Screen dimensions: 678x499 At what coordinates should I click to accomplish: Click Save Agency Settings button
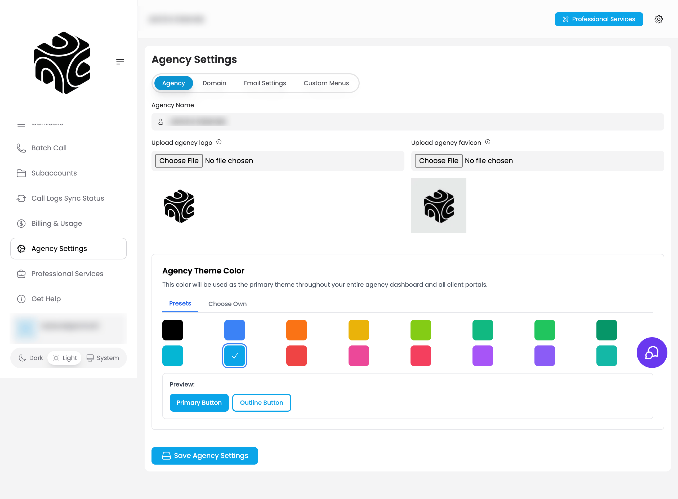pos(204,456)
